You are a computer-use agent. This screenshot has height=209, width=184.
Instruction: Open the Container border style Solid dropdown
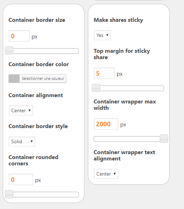click(x=22, y=141)
